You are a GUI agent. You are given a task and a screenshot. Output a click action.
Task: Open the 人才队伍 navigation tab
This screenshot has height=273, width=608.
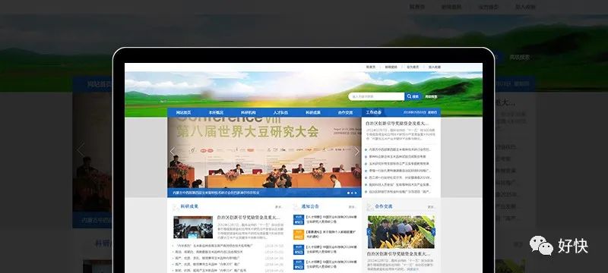click(280, 112)
